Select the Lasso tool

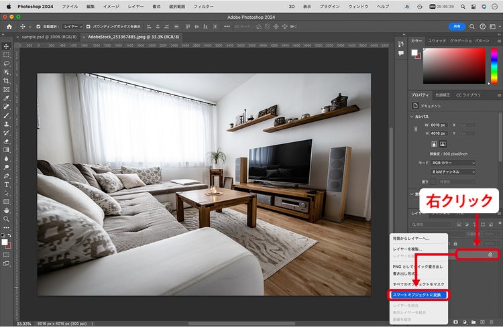tap(6, 64)
